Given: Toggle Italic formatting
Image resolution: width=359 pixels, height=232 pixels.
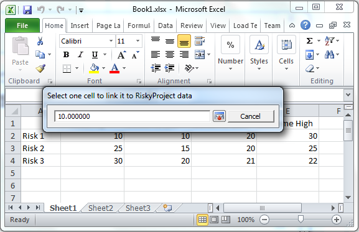Looking at the screenshot, I should tap(80, 55).
